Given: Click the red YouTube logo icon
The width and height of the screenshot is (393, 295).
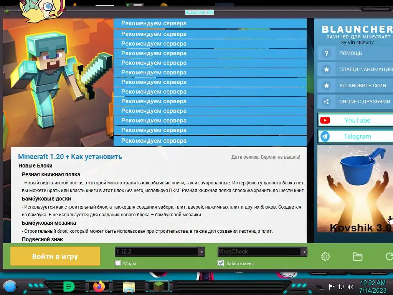Looking at the screenshot, I should (x=325, y=120).
